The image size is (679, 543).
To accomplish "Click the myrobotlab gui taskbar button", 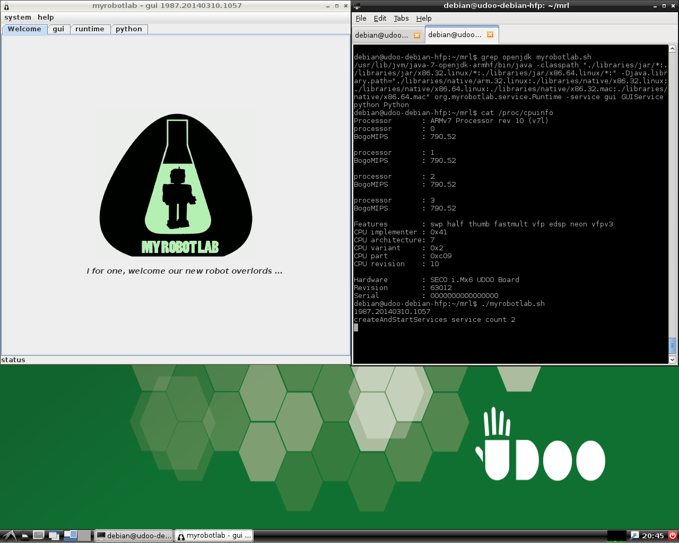I will 214,536.
